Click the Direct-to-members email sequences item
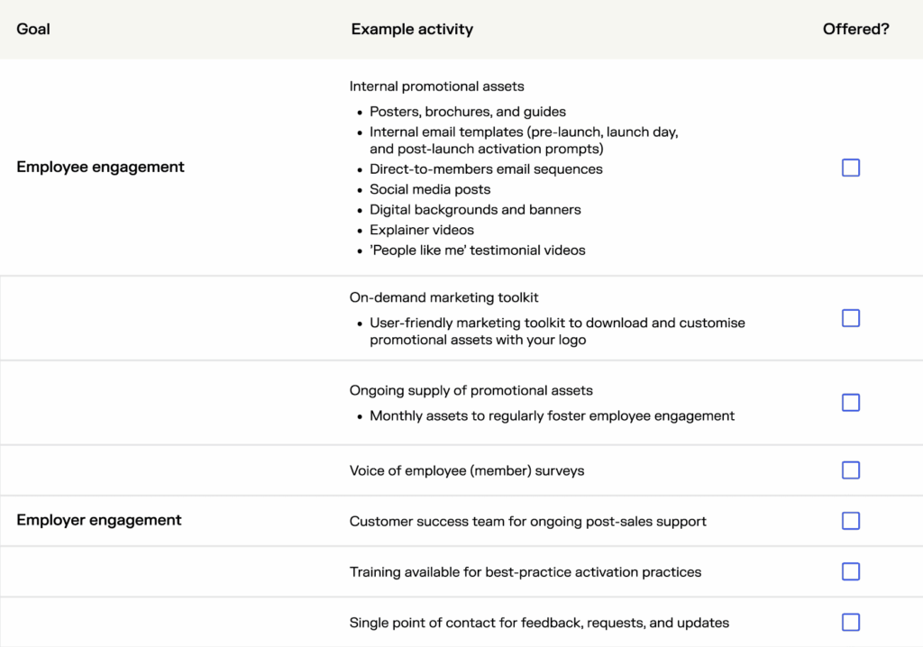This screenshot has height=647, width=923. point(486,169)
